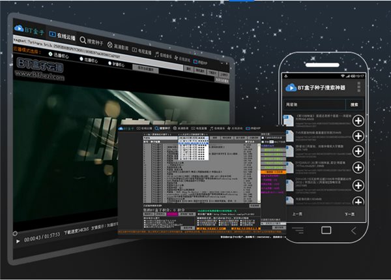Screen dimensions: 391x280
Task: Tap the plus button for the [2014.05.19] result
Action: point(358,185)
